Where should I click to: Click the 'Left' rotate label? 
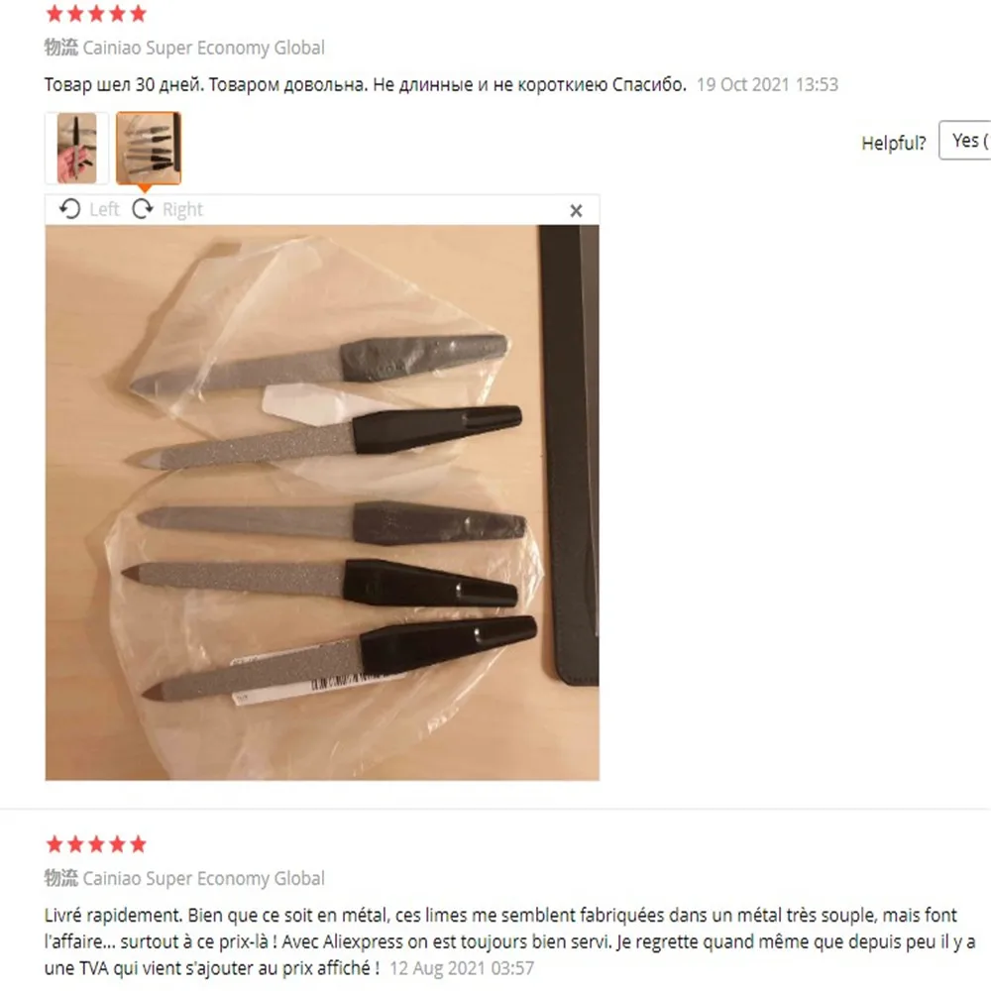click(104, 209)
